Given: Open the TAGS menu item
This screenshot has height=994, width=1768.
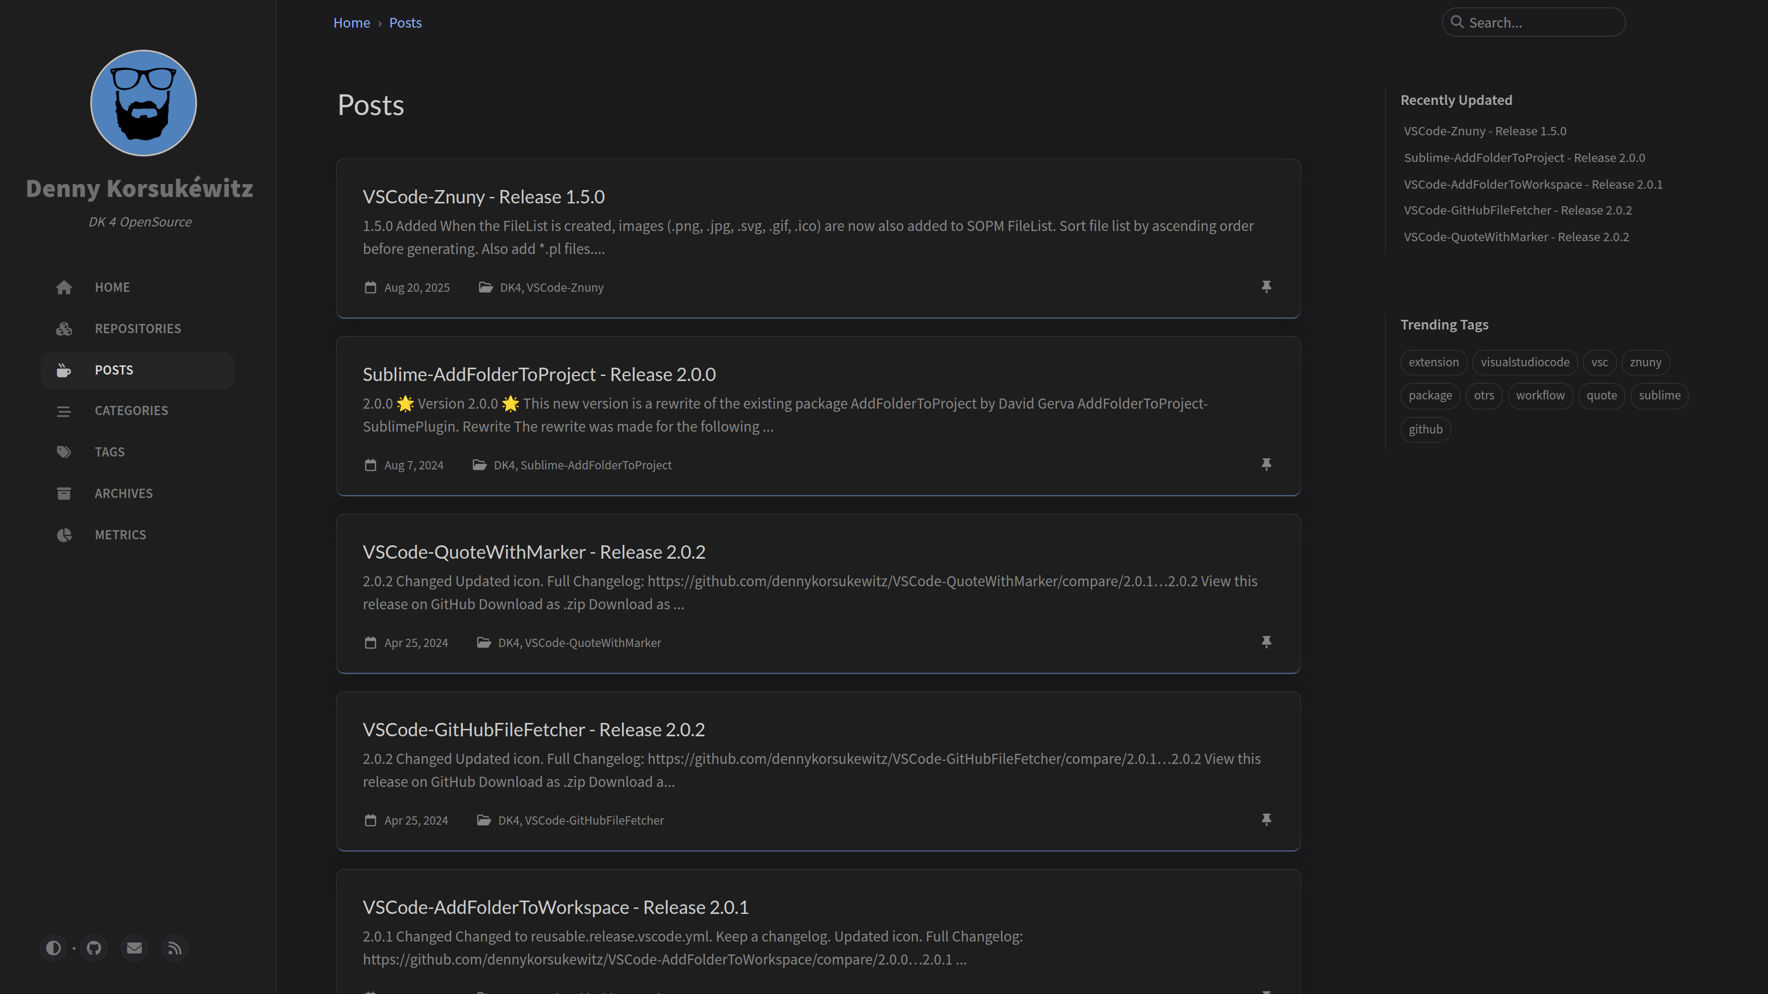Looking at the screenshot, I should [x=137, y=452].
